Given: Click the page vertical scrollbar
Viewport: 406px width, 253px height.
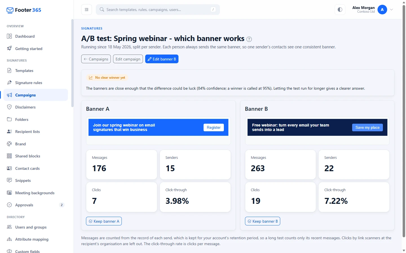Looking at the screenshot, I should click(x=404, y=121).
